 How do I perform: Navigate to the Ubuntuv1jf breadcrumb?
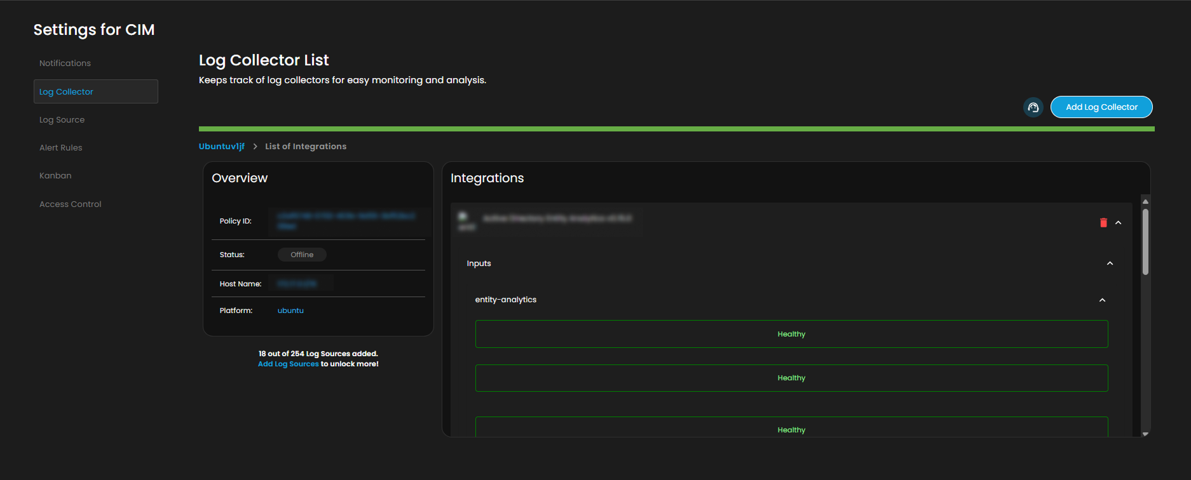tap(221, 147)
